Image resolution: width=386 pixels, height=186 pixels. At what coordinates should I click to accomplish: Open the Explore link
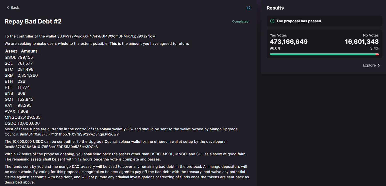pyautogui.click(x=369, y=65)
